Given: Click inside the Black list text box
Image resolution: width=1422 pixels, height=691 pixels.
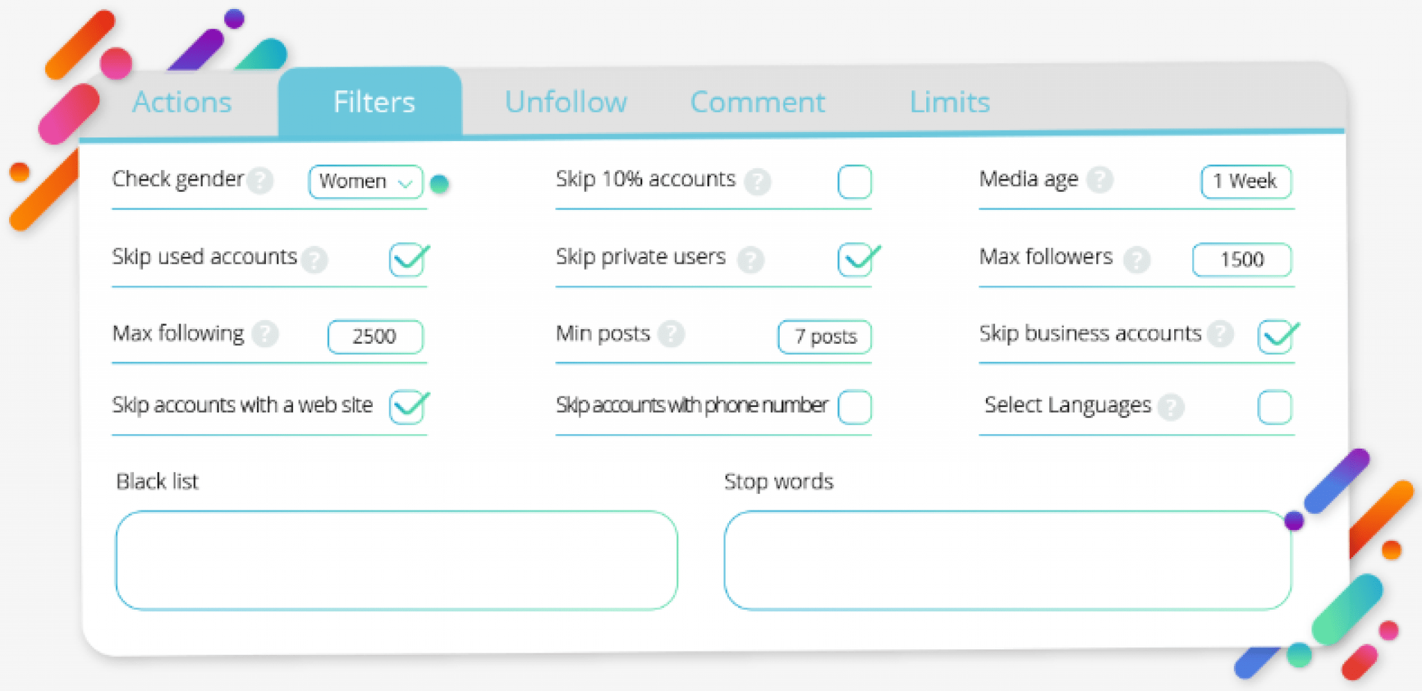Looking at the screenshot, I should click(396, 560).
